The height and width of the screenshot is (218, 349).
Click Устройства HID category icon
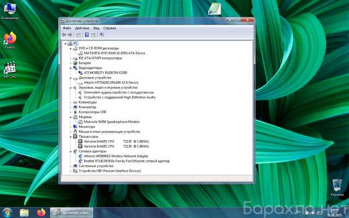click(x=75, y=171)
